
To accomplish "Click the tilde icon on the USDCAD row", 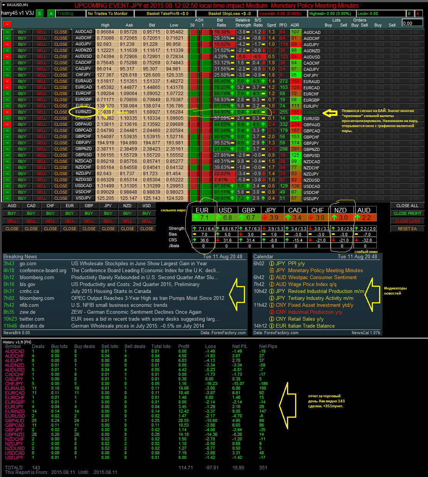I will pos(7,186).
